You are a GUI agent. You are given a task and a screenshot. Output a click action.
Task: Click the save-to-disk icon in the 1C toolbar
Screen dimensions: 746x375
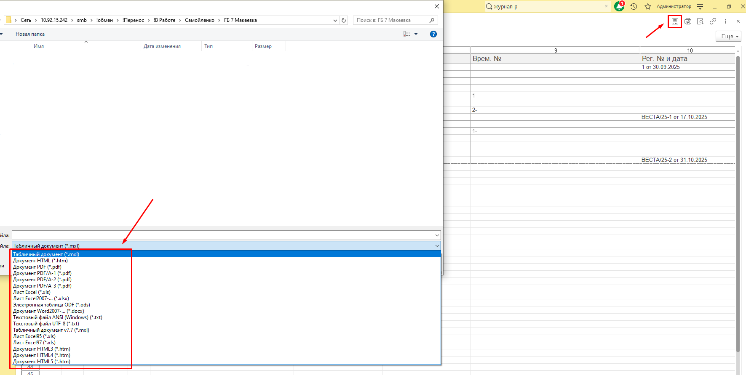[675, 21]
